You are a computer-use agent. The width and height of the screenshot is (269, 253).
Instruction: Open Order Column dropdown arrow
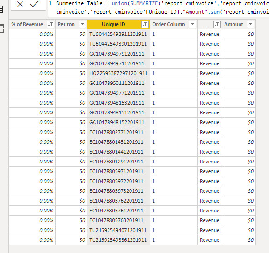(193, 24)
